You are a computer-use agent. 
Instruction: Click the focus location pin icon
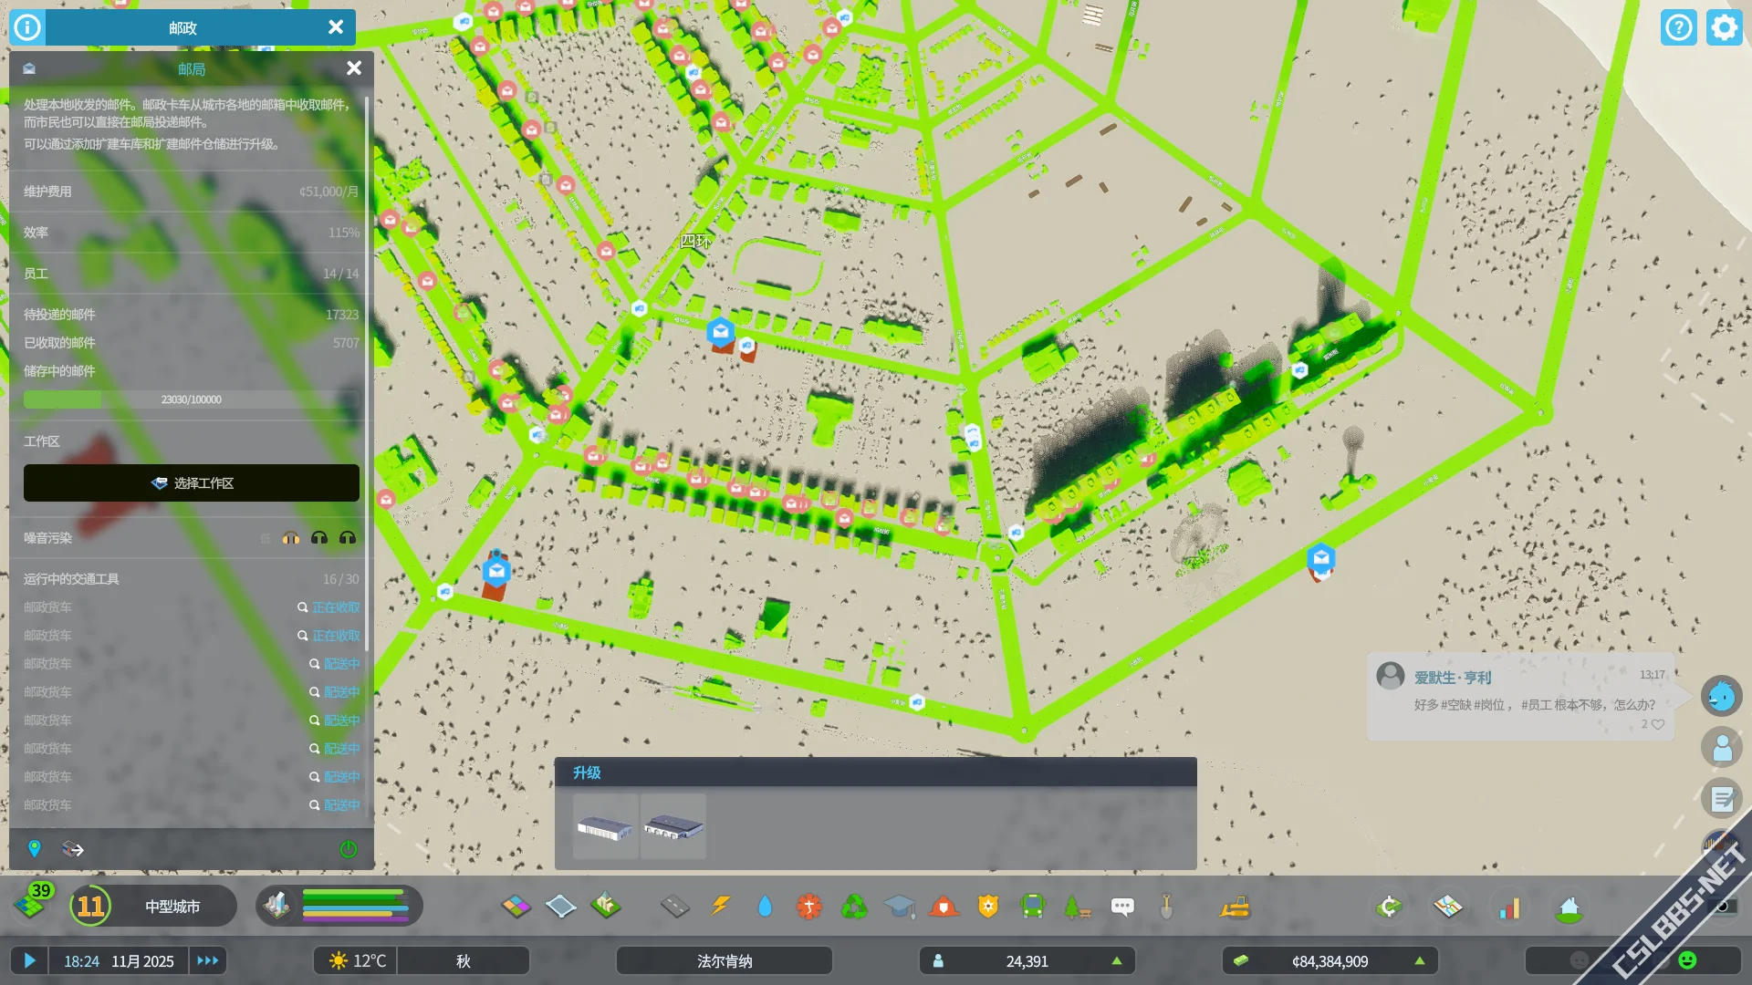point(35,849)
